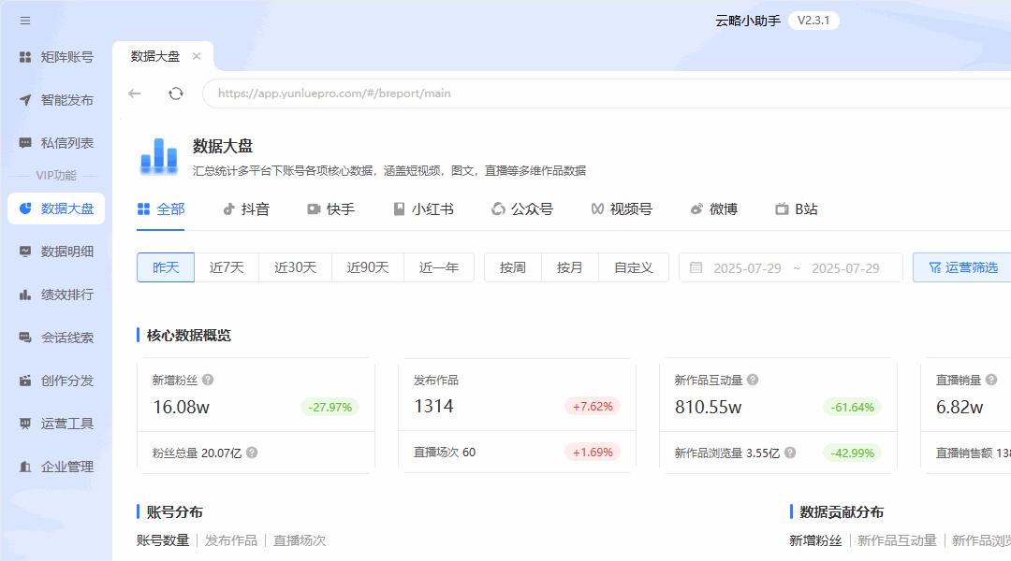Select 数据大盘 in the sidebar
The height and width of the screenshot is (561, 1011).
[56, 209]
